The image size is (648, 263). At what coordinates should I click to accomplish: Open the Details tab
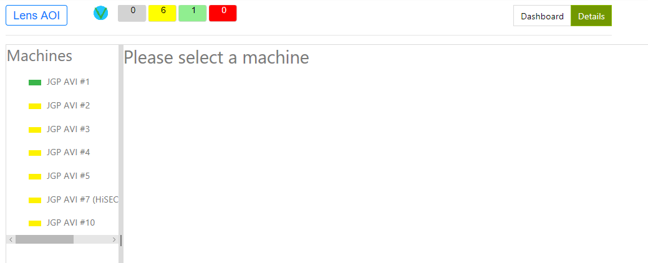[x=591, y=16]
